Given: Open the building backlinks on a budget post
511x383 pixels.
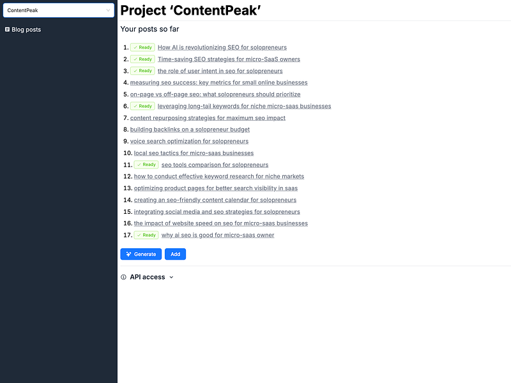Looking at the screenshot, I should tap(190, 129).
